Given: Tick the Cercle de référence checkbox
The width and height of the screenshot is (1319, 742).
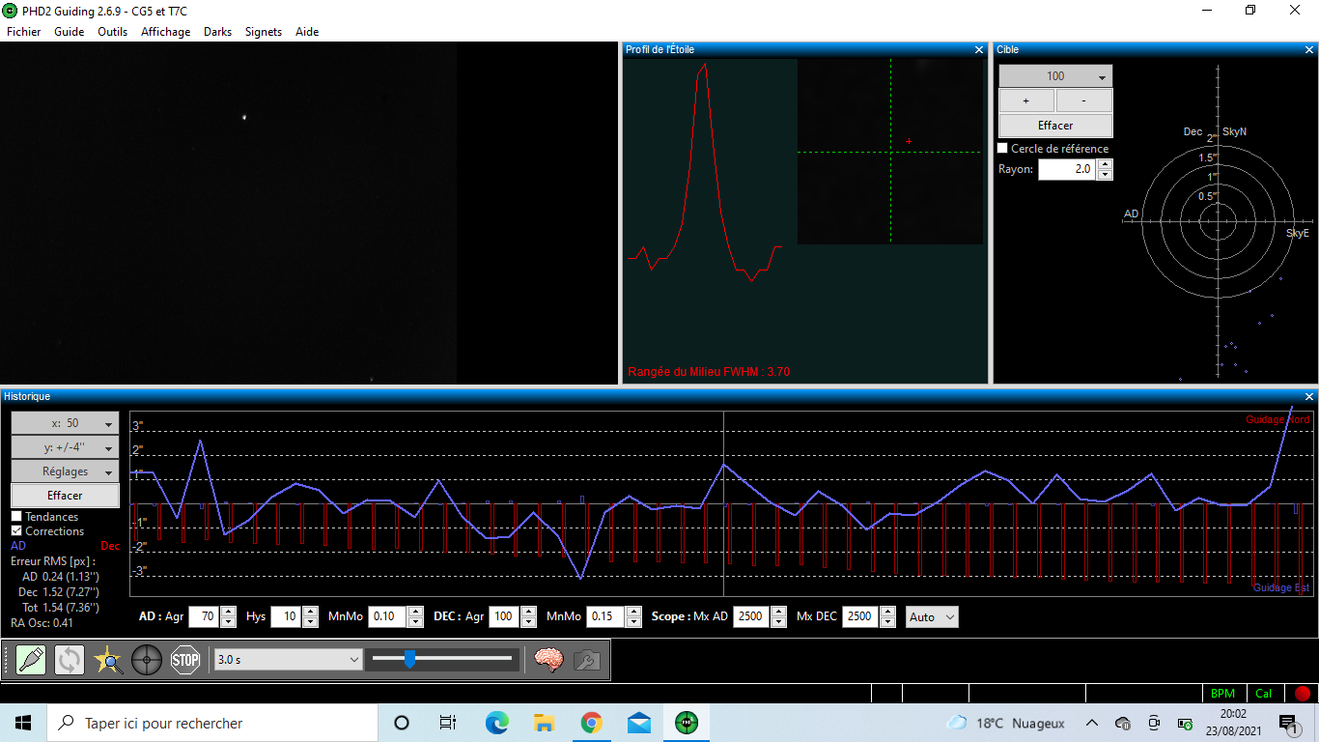Looking at the screenshot, I should 1002,149.
